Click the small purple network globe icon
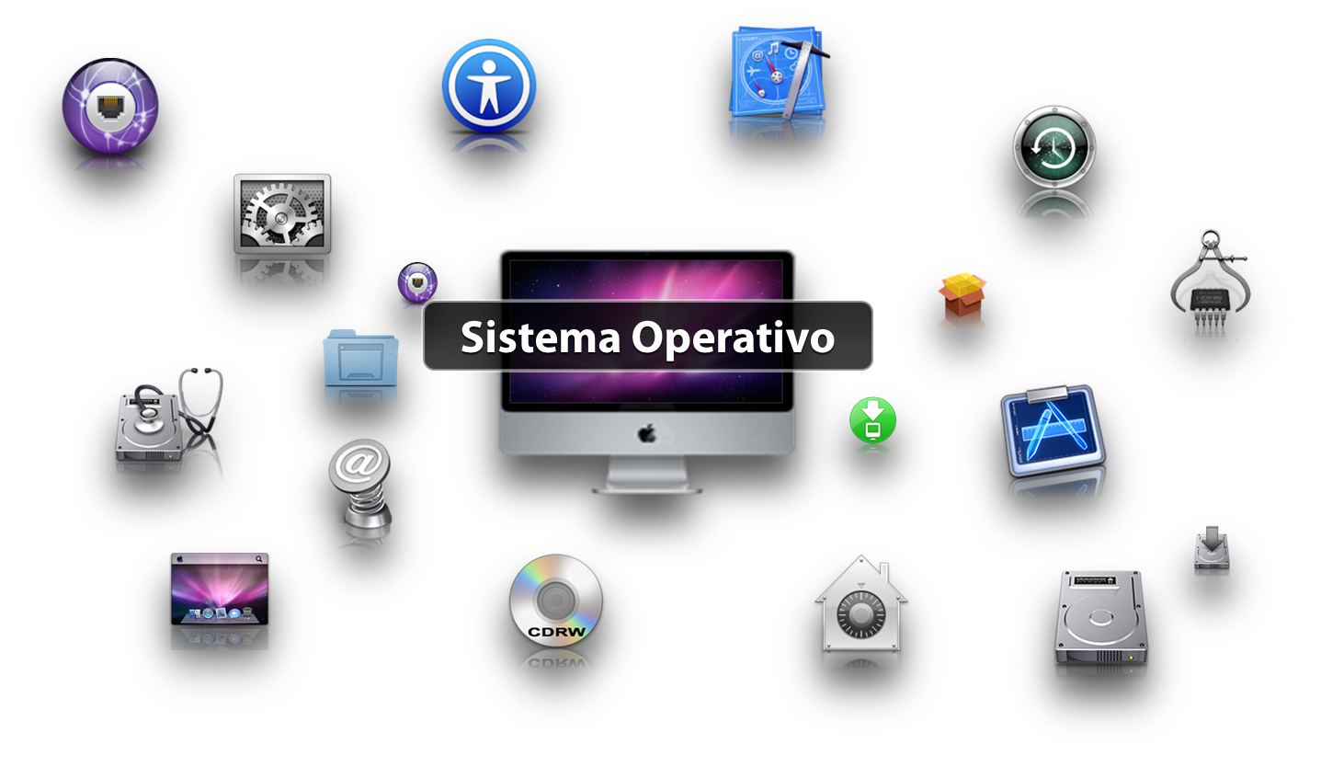The height and width of the screenshot is (767, 1321). (417, 281)
